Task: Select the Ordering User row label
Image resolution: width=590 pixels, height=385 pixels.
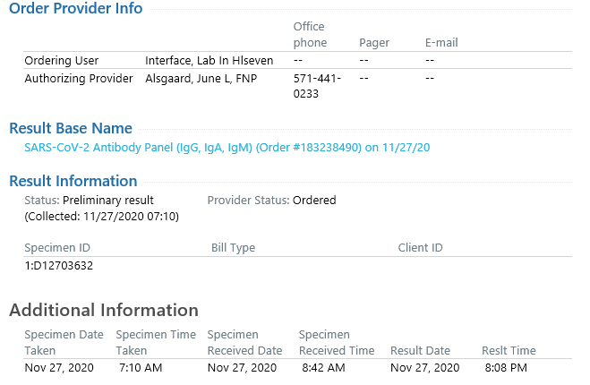Action: click(x=62, y=60)
